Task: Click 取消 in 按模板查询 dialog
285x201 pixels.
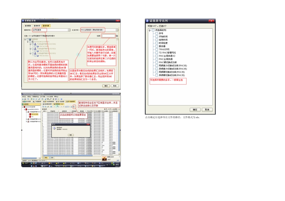Action: (115, 86)
